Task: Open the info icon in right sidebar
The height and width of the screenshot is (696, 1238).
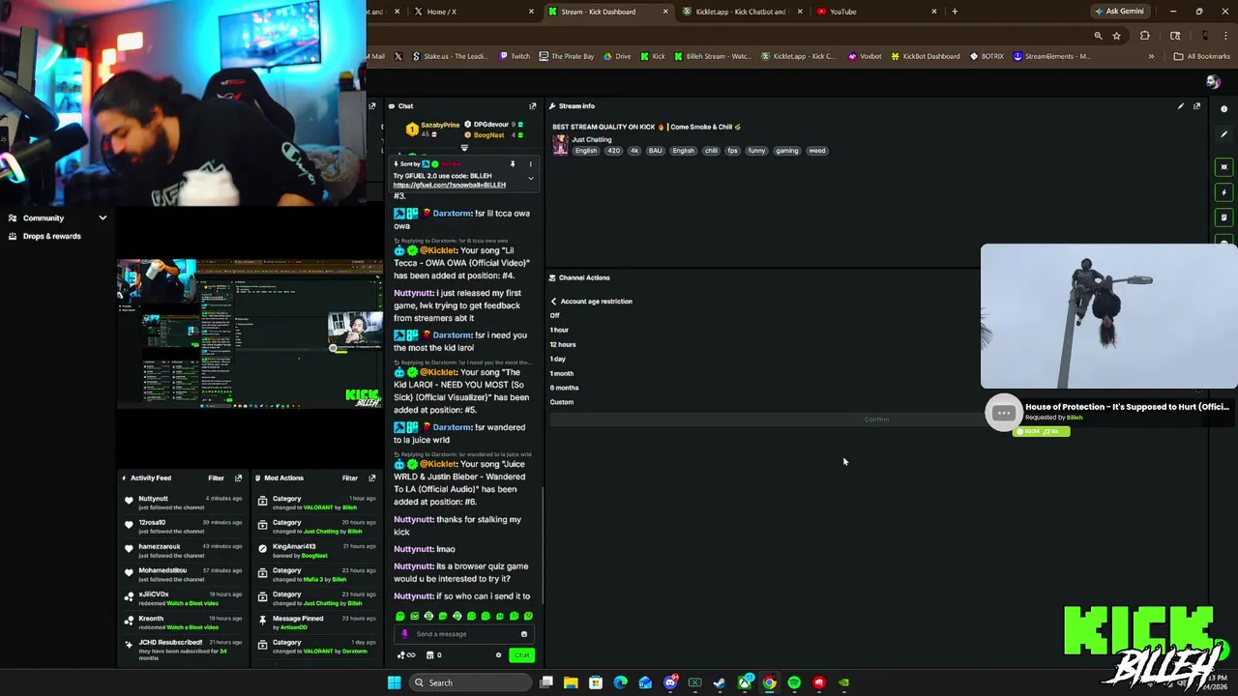Action: 1223,109
